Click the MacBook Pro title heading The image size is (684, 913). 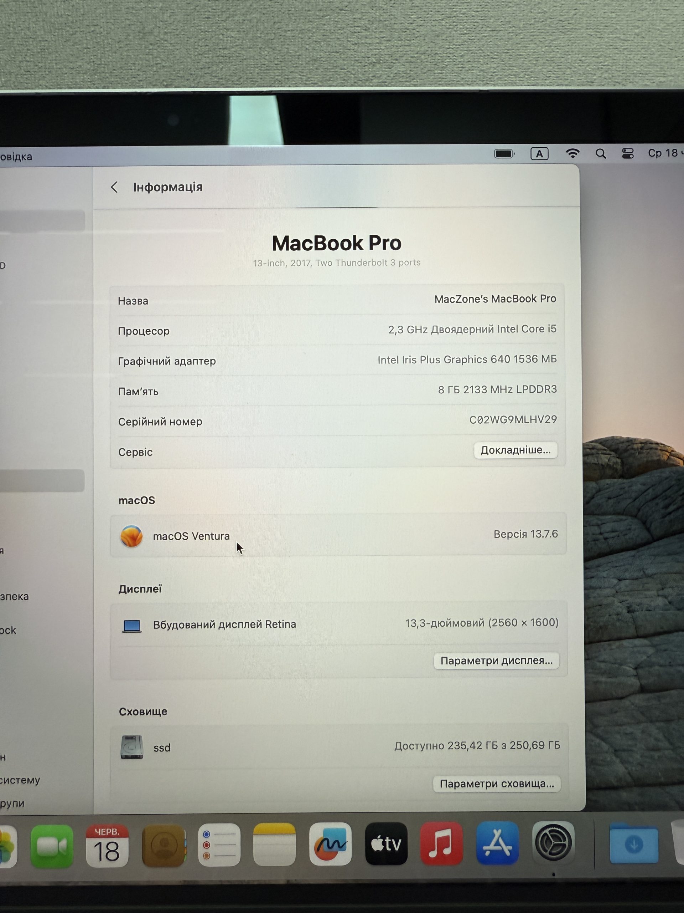[336, 243]
